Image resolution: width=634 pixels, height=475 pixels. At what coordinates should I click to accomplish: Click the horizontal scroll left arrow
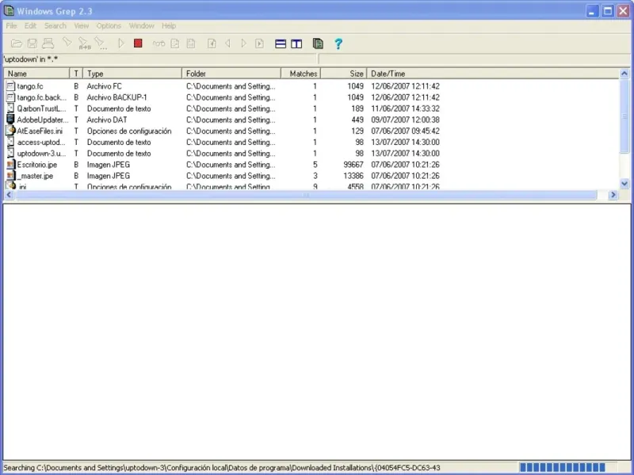(9, 195)
